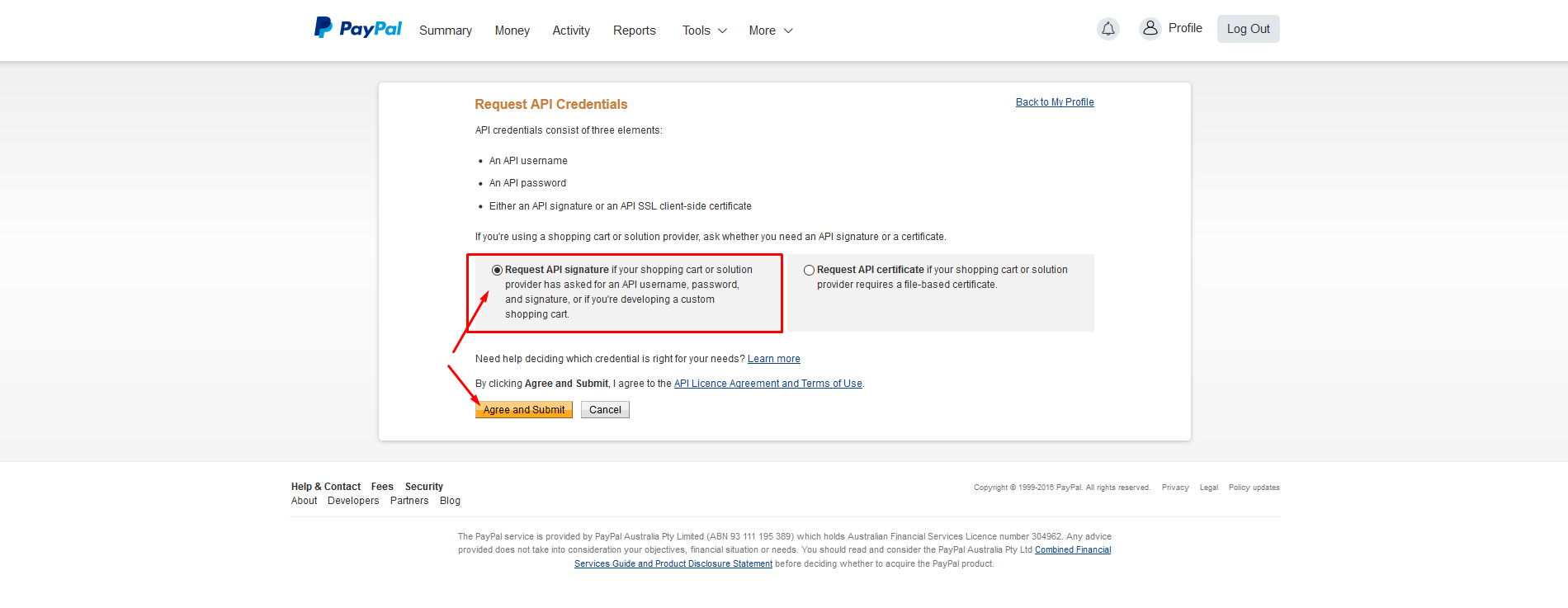Open the Money menu item
Image resolution: width=1568 pixels, height=608 pixels.
click(512, 31)
